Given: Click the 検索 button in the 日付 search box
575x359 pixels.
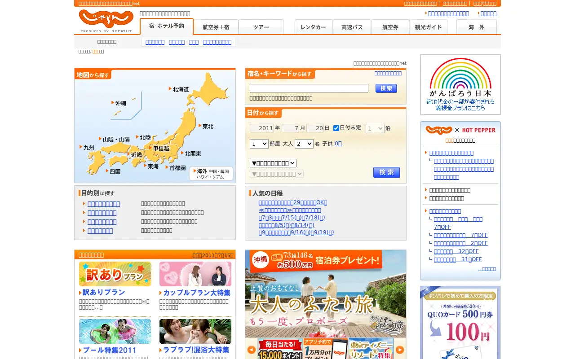Looking at the screenshot, I should tap(387, 173).
